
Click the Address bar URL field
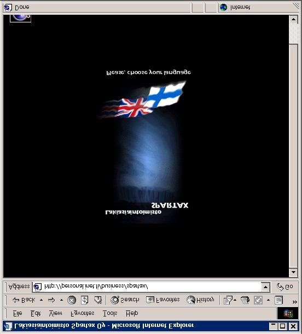[147, 286]
